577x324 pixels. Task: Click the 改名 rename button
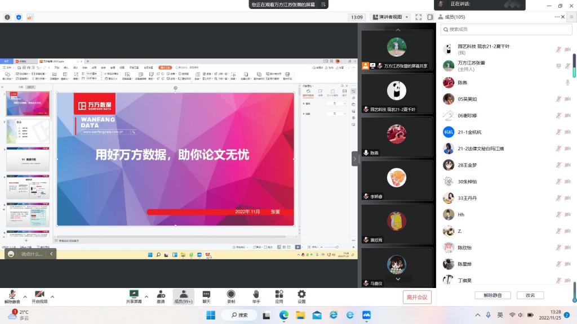tap(530, 295)
